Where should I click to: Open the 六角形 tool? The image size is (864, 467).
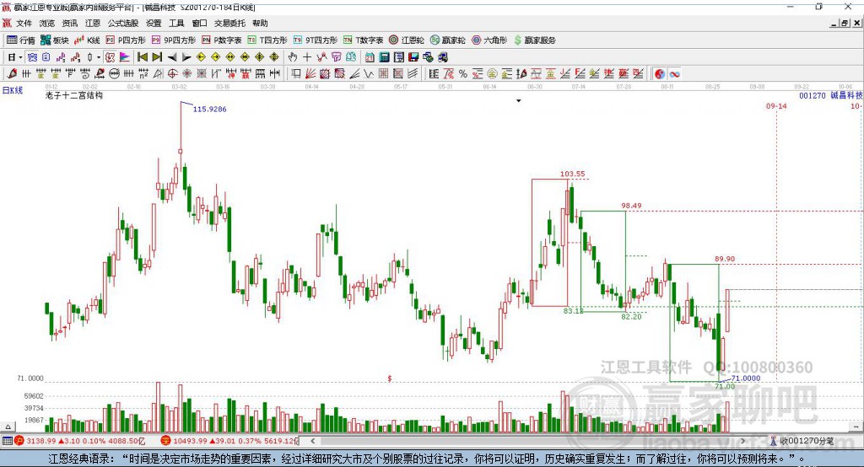point(489,40)
